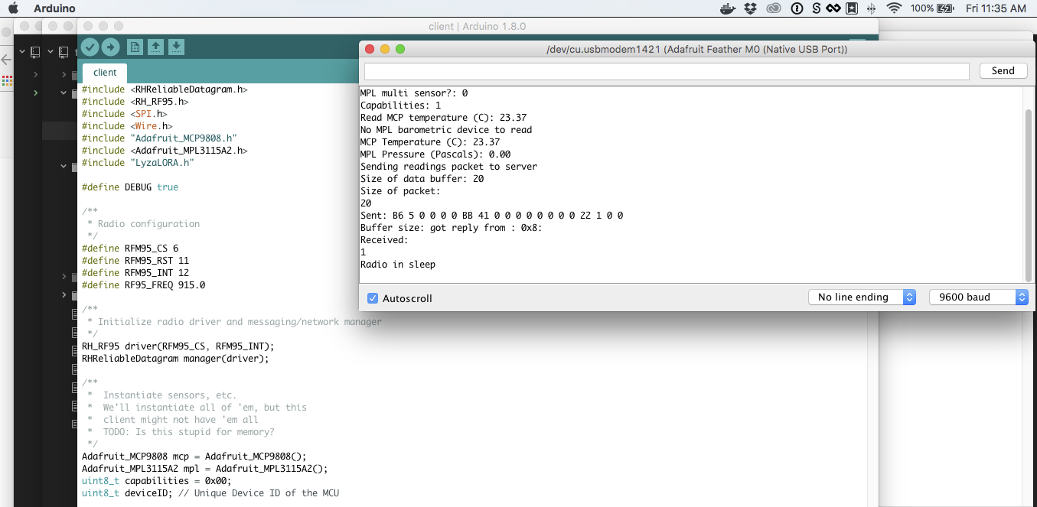Screen dimensions: 1037x507
Task: Click the colorful apps grid icon in leftmost window
Action: pos(6,80)
